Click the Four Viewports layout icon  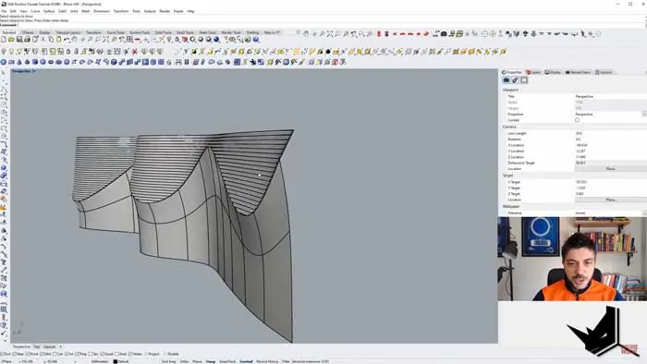point(129,40)
